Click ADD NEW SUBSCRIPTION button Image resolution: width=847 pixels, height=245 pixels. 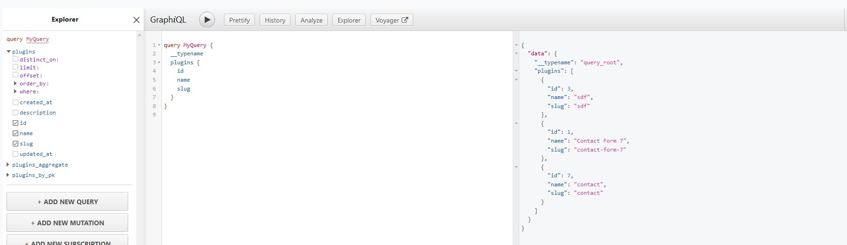[x=67, y=240]
